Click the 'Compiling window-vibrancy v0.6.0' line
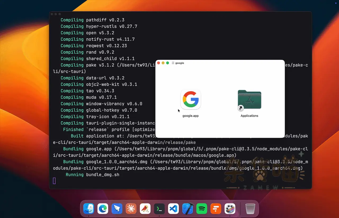Screen dimensions: 339x218 pos(101,104)
